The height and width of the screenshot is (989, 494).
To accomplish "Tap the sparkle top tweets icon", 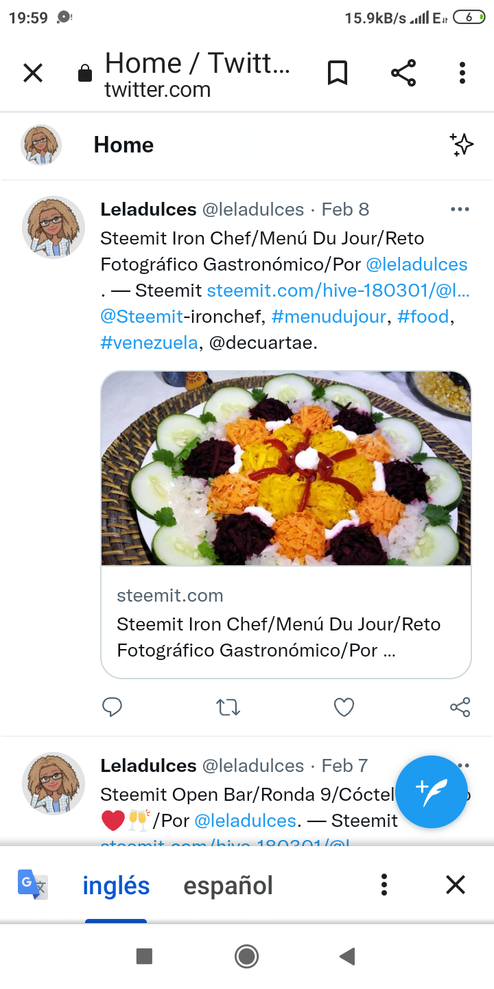I will pyautogui.click(x=462, y=144).
